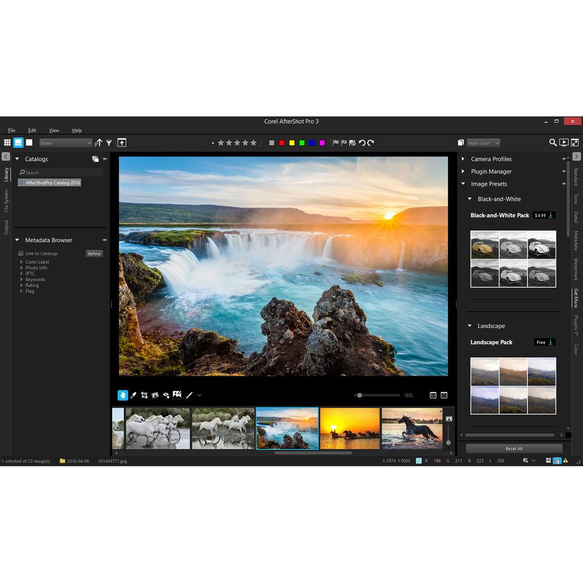The image size is (583, 583).
Task: Open the Edit menu
Action: coord(32,130)
